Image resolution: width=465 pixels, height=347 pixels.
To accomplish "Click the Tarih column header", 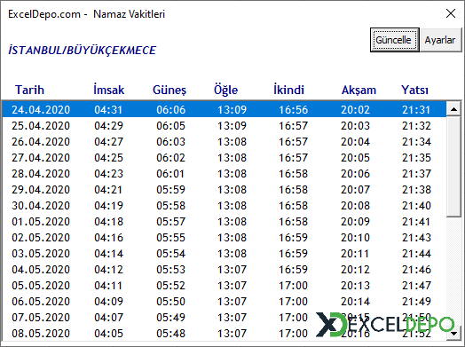I will point(29,90).
